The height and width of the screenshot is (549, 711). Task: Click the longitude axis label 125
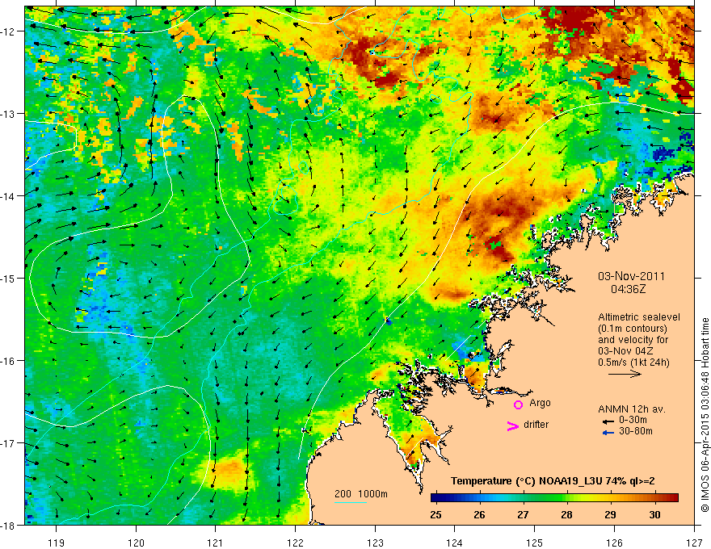(535, 543)
